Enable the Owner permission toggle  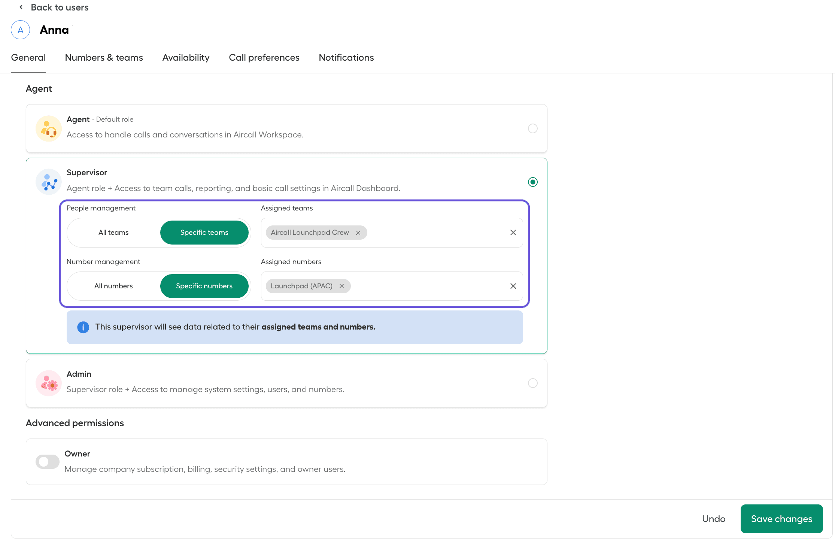coord(47,461)
